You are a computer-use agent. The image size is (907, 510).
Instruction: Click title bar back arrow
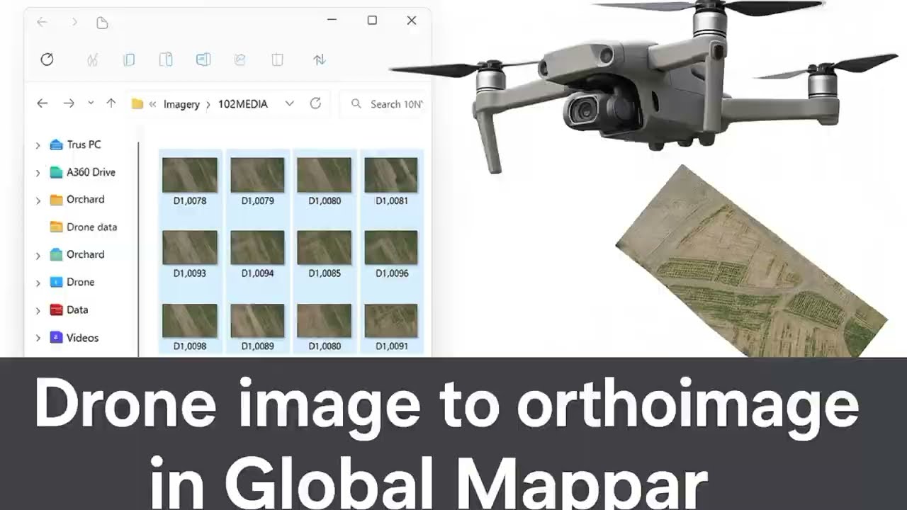[x=42, y=23]
